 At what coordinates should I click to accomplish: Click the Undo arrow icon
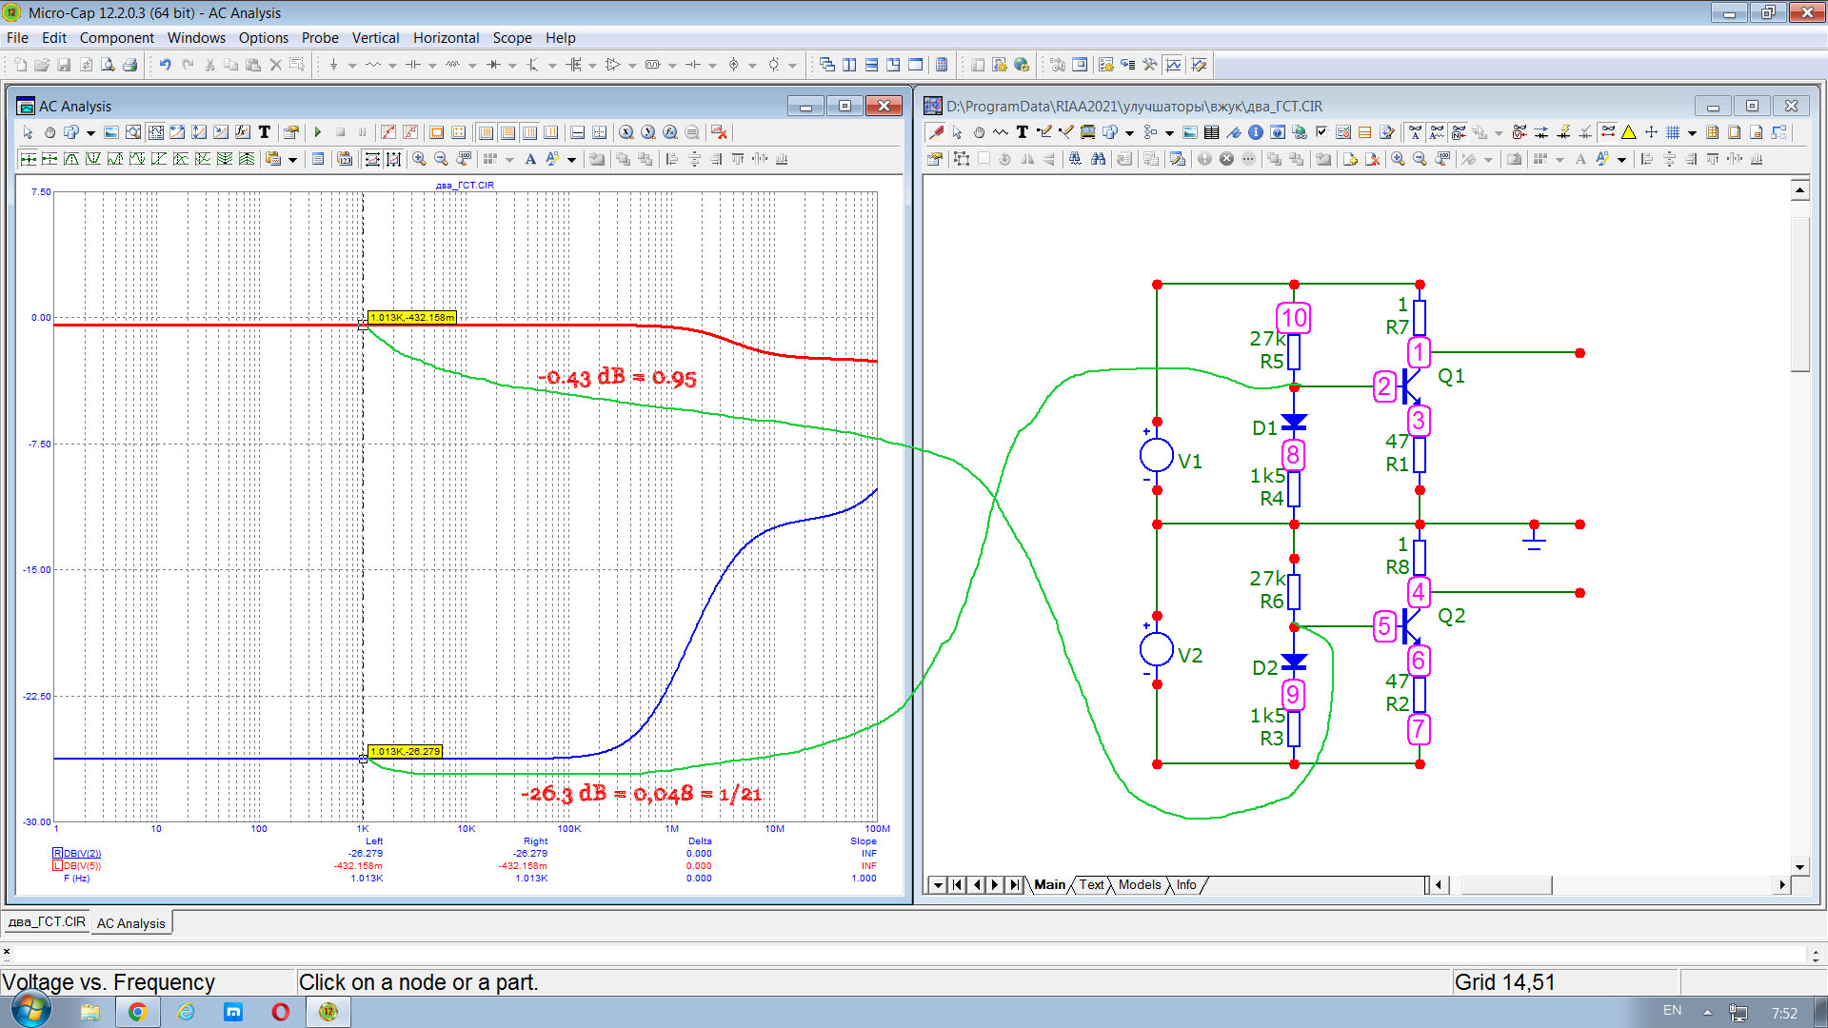click(x=165, y=65)
